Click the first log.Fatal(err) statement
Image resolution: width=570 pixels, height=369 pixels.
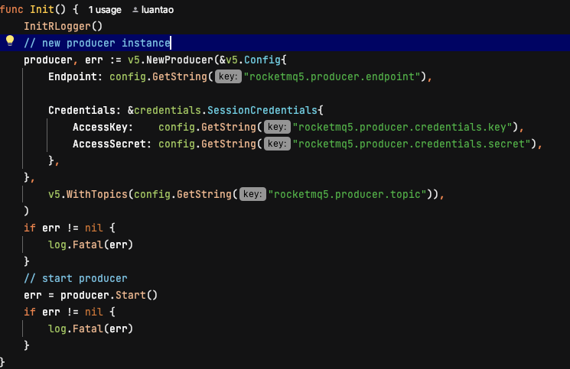coord(90,245)
